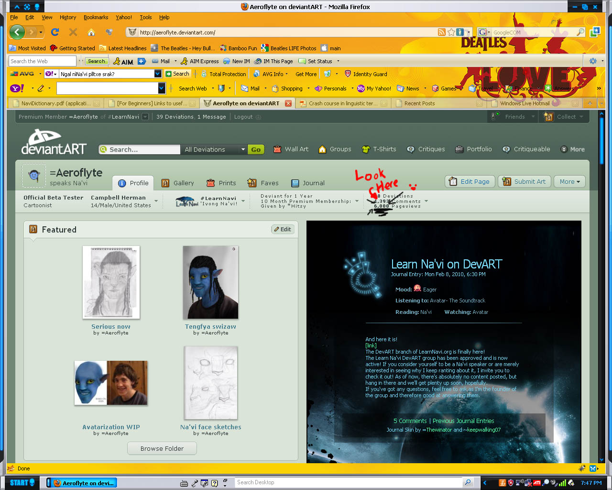This screenshot has width=612, height=490.
Task: Open the Tools menu
Action: [146, 17]
